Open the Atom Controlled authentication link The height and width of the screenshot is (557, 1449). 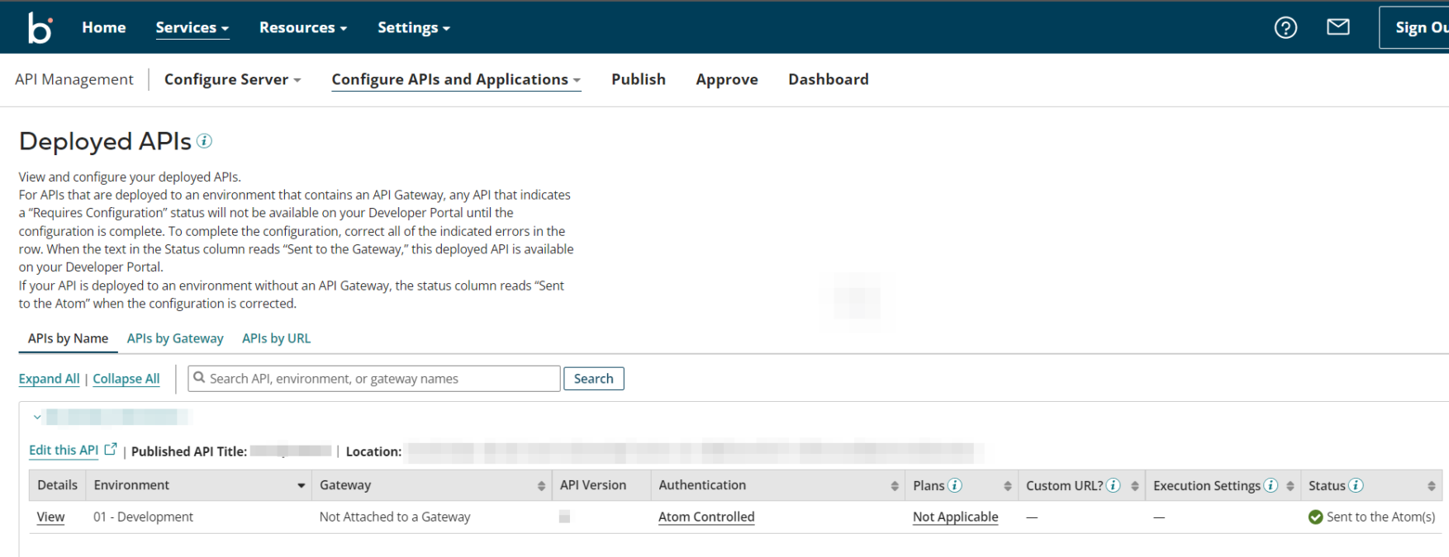tap(706, 517)
